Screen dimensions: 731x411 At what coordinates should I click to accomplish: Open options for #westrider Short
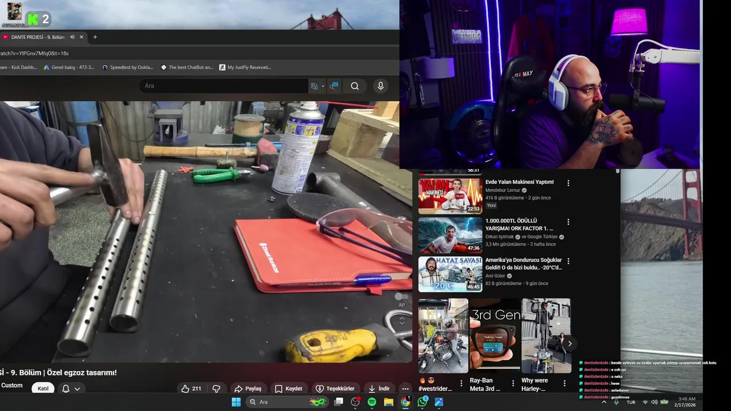click(461, 384)
